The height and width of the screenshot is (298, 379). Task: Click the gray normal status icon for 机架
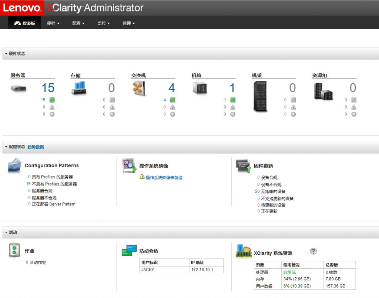[x=293, y=100]
